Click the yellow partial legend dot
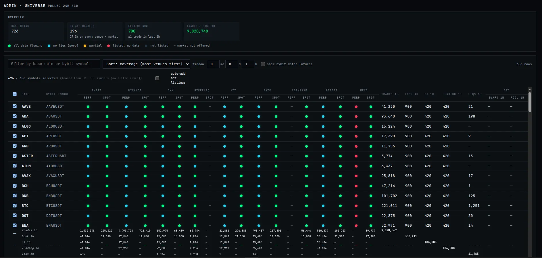The height and width of the screenshot is (258, 542). 85,46
